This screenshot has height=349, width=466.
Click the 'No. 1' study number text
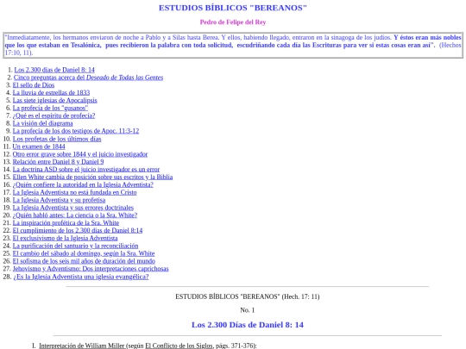pos(248,310)
